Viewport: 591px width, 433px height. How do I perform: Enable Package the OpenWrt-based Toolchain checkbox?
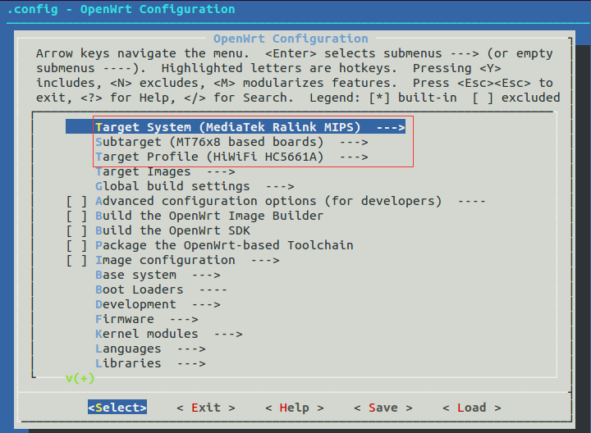tap(76, 245)
